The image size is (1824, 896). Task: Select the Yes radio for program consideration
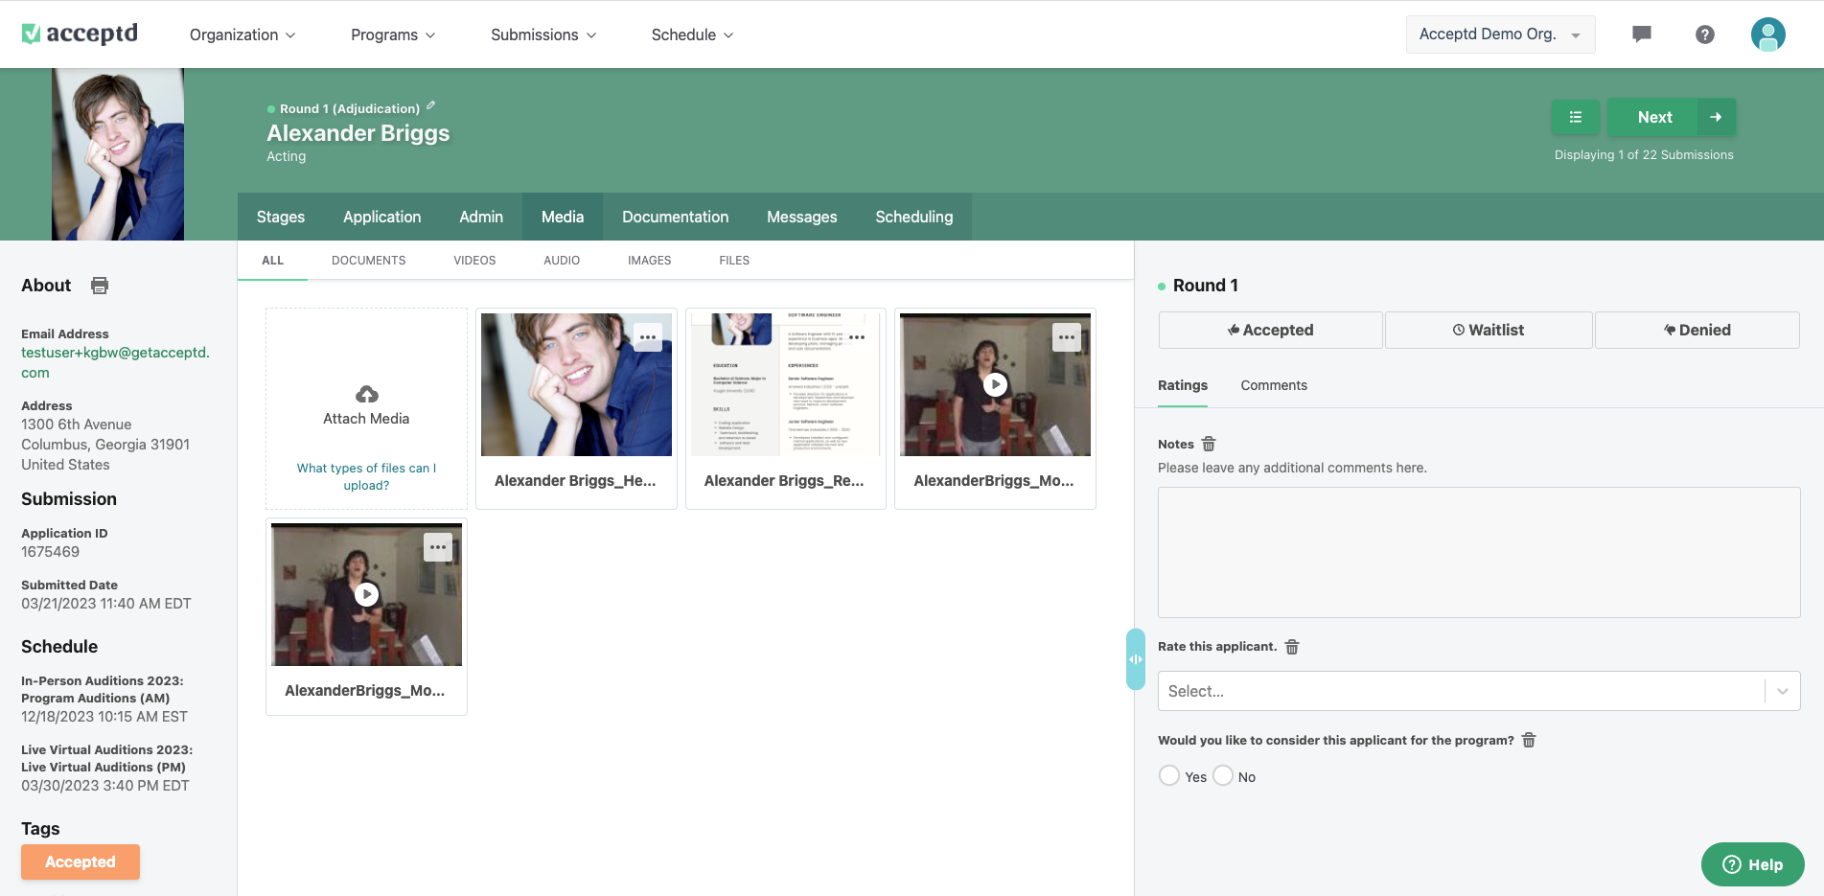point(1168,775)
